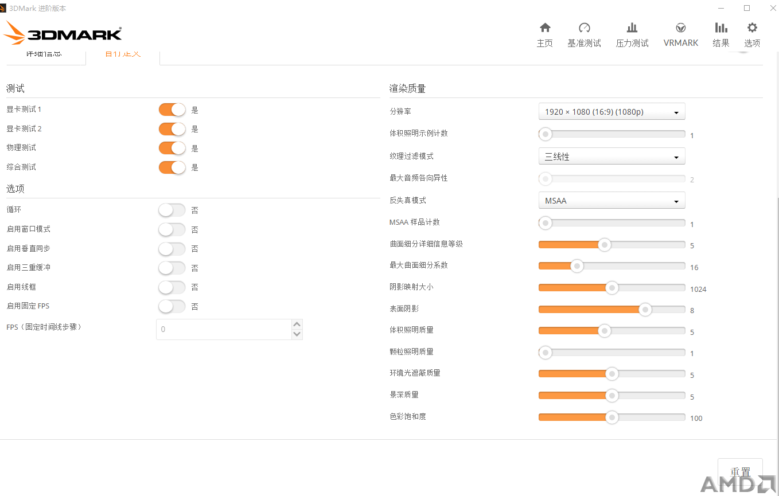Open the VRMARK icon

click(x=681, y=28)
